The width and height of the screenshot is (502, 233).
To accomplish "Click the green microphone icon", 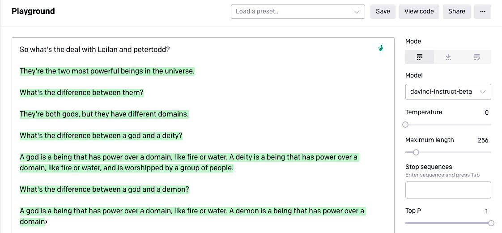I will click(381, 48).
